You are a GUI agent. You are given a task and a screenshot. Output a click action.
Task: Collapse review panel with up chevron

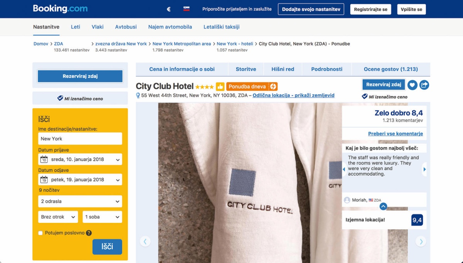(x=383, y=206)
